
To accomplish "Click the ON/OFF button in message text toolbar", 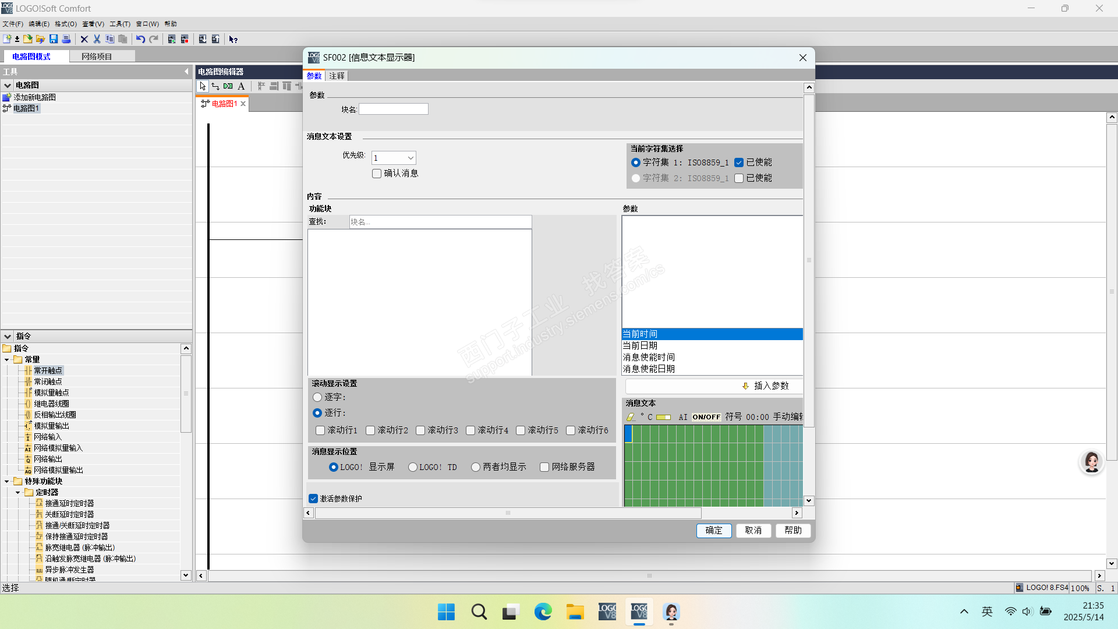I will (x=706, y=417).
